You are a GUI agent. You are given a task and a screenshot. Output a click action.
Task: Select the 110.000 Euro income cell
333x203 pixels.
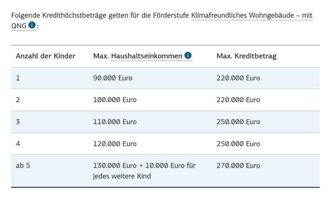[x=115, y=122]
